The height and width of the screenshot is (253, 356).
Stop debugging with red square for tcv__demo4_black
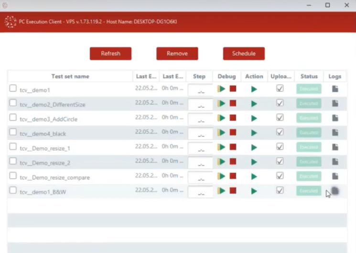pyautogui.click(x=233, y=132)
